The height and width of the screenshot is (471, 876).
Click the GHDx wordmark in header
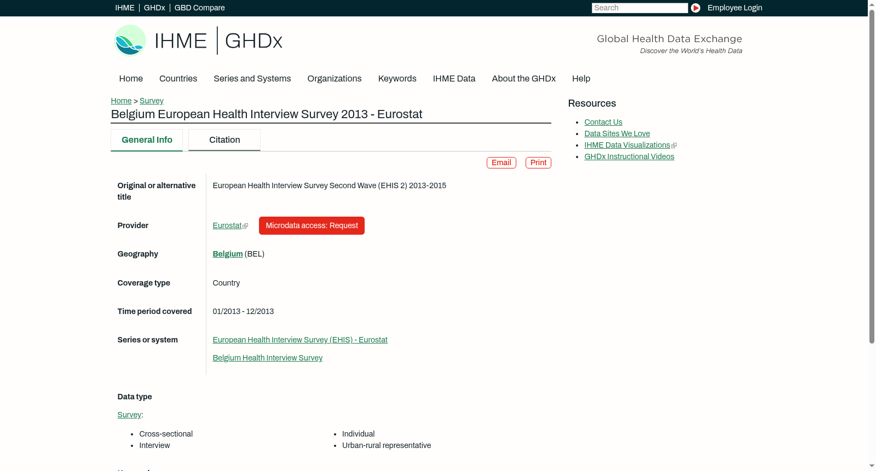[253, 40]
